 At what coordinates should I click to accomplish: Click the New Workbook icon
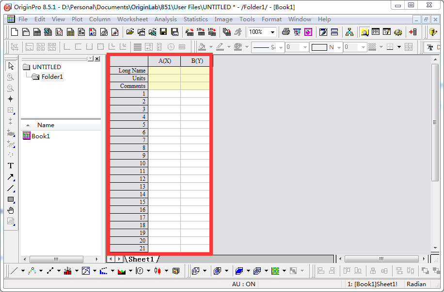pos(37,32)
